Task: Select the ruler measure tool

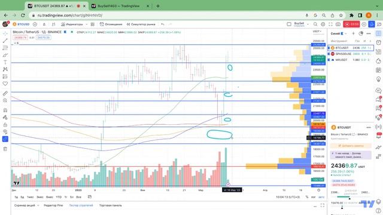Action: pos(5,93)
